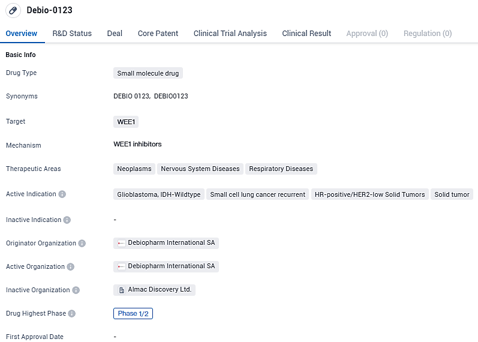
Task: Click the pill drug icon beside Debio-0123
Action: coord(13,11)
